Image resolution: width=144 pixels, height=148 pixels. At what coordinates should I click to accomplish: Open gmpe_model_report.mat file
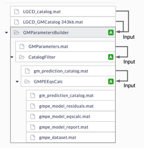click(x=71, y=127)
